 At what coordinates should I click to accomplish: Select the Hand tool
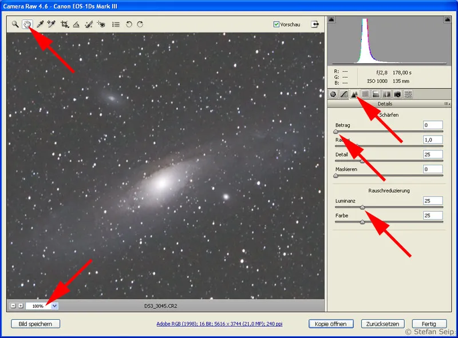point(27,24)
